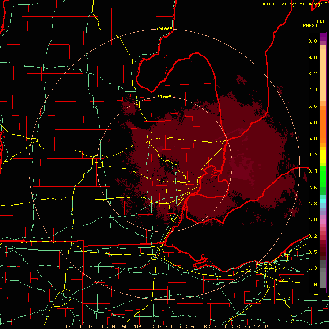Click the 7.4 legend value
329x329 pixels.
click(313, 90)
